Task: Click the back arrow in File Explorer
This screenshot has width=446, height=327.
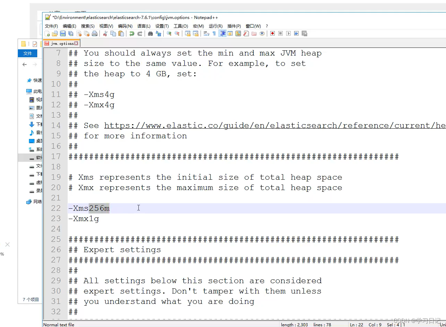Action: 25,65
